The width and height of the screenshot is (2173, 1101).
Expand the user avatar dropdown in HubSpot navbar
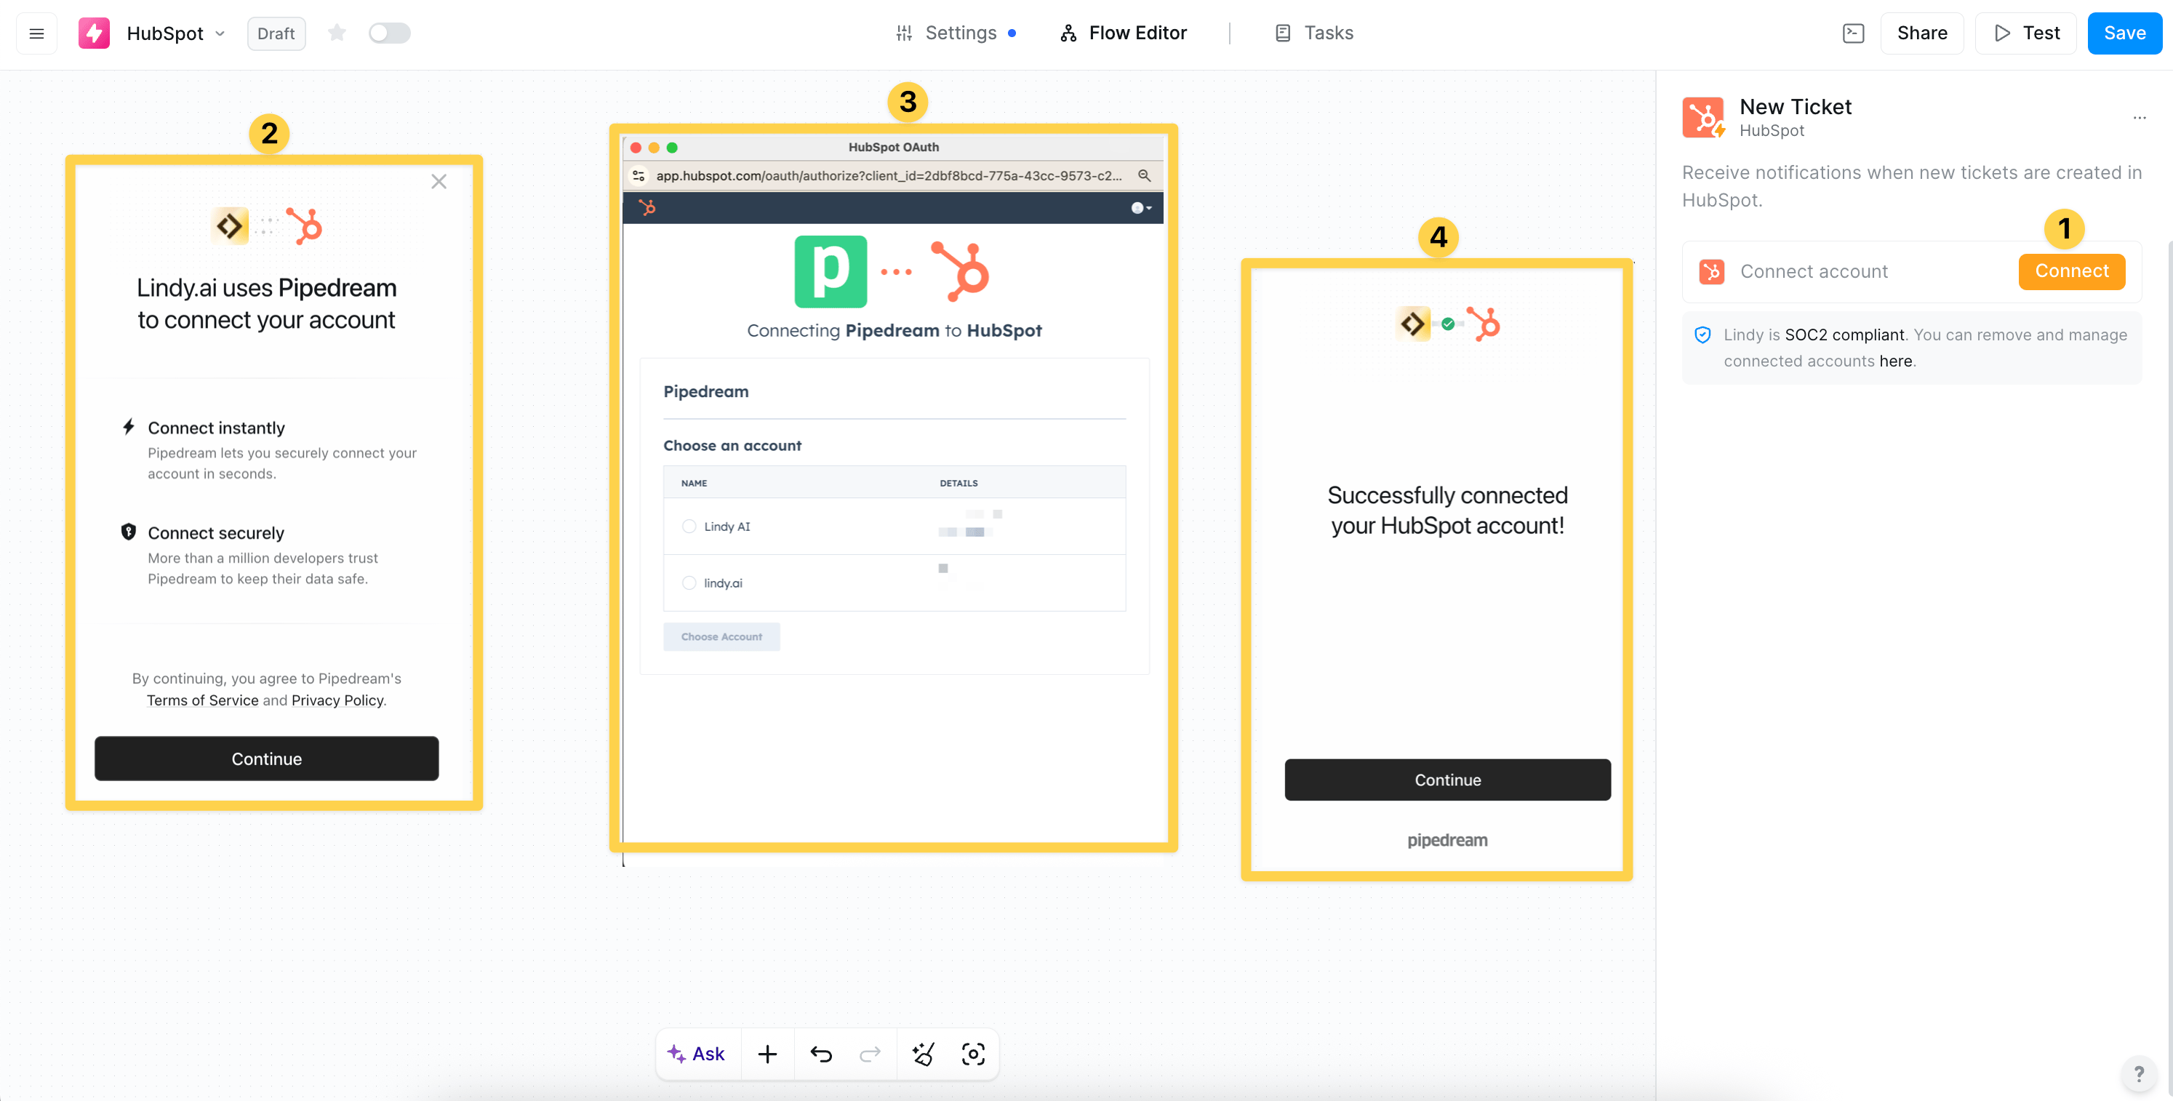(1140, 209)
